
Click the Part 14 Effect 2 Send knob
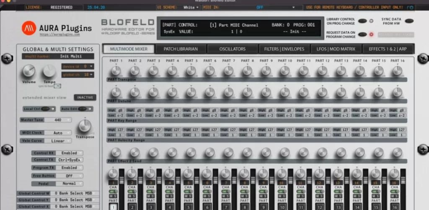point(360,152)
